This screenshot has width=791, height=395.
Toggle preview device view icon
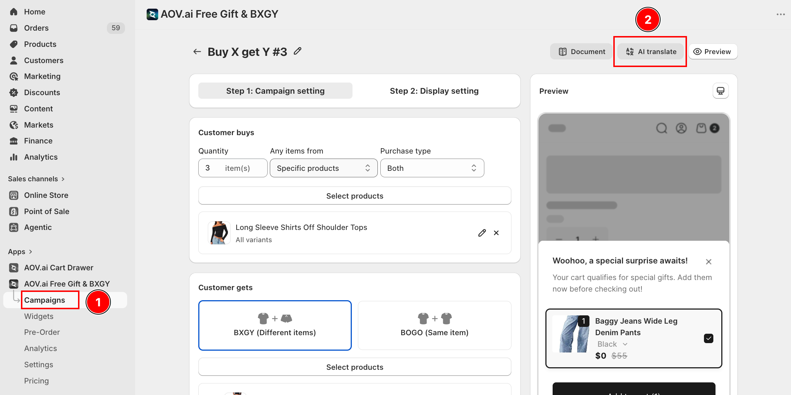coord(720,91)
